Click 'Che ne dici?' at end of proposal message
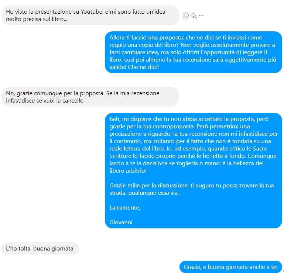Screen dimensions: 284x273 click(x=143, y=67)
